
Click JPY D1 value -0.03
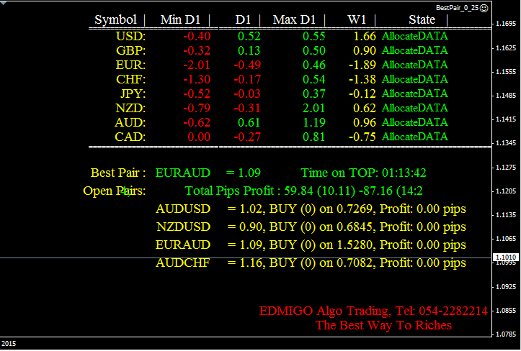coord(247,94)
